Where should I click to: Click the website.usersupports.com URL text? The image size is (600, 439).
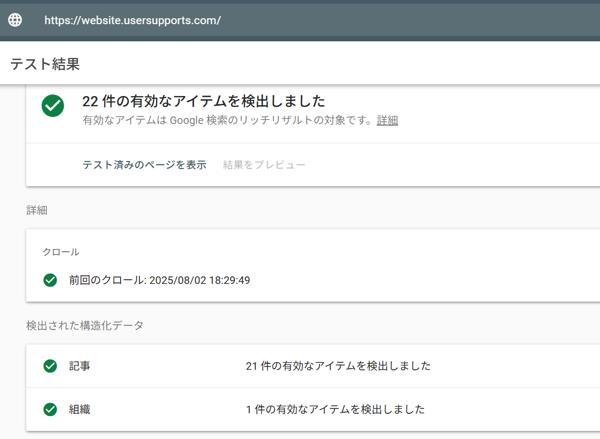132,20
